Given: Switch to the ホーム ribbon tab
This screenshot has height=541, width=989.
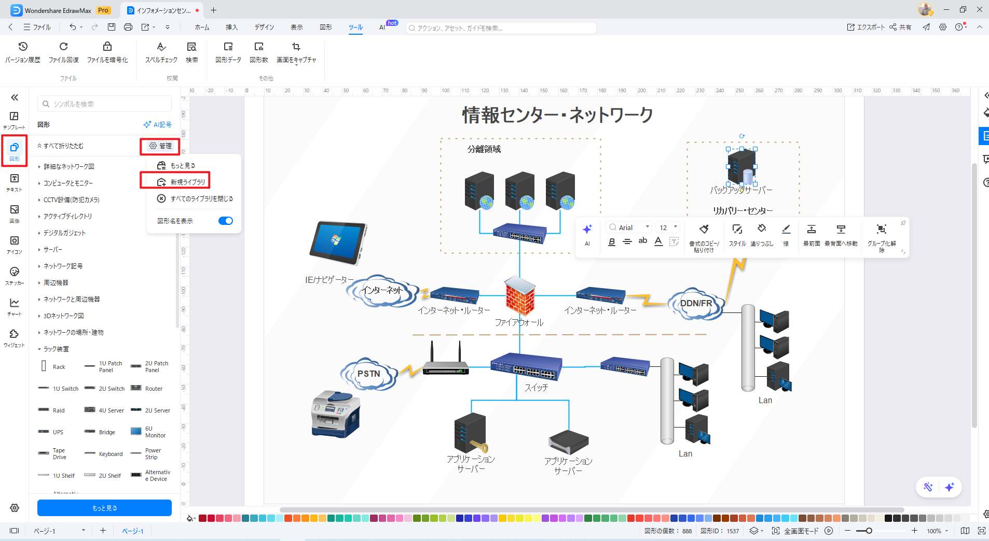Looking at the screenshot, I should [x=201, y=27].
